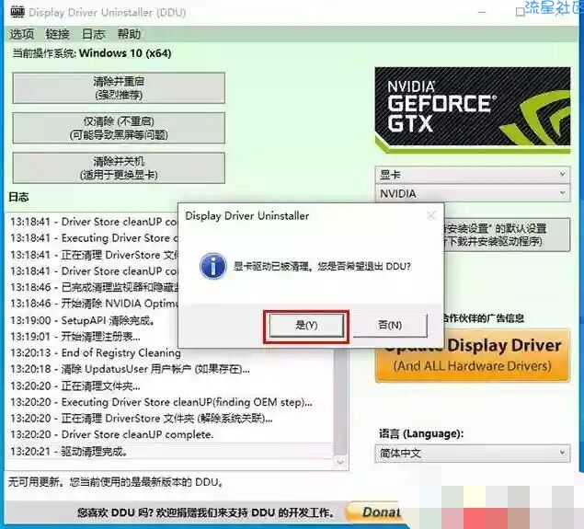Viewport: 584px width, 529px height.
Task: Click the log scrollbar down arrow
Action: [340, 463]
